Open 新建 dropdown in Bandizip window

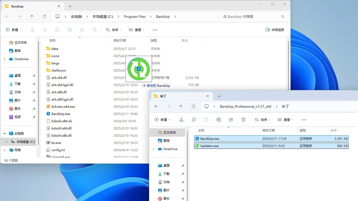(14, 30)
